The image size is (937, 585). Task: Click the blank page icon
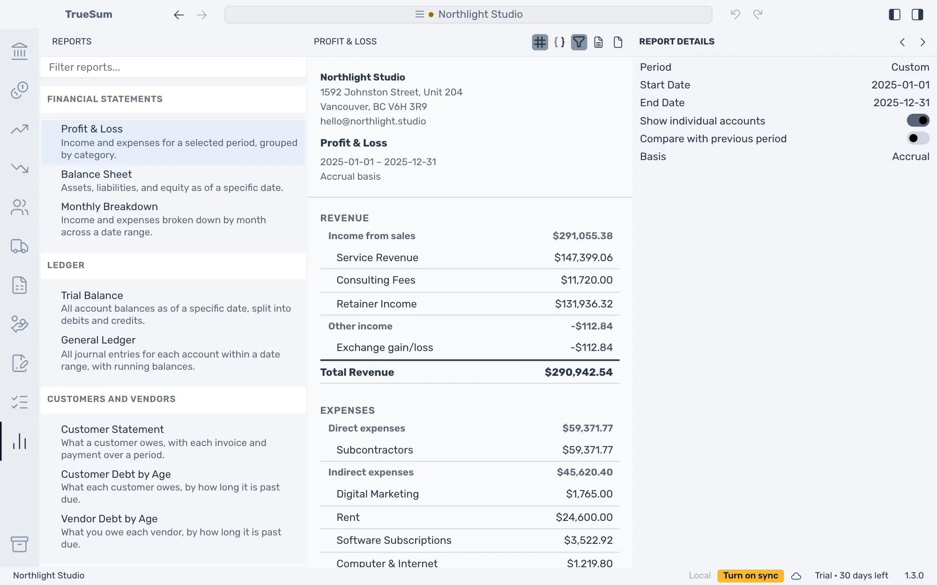click(618, 42)
